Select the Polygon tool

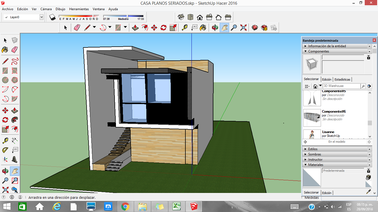(15, 80)
